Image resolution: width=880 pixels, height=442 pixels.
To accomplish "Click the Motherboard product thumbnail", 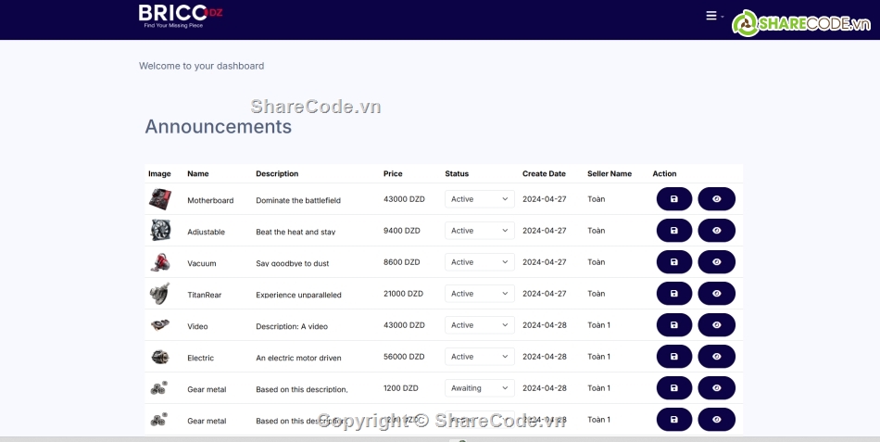I will pos(159,199).
